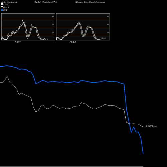The width and height of the screenshot is (167, 167).
Task: Click the FAST stochastic chart thumbnail
Action: 28,27
